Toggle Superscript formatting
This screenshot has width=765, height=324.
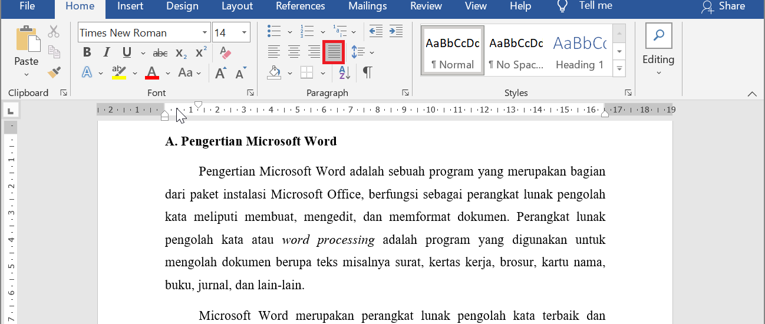(x=201, y=52)
